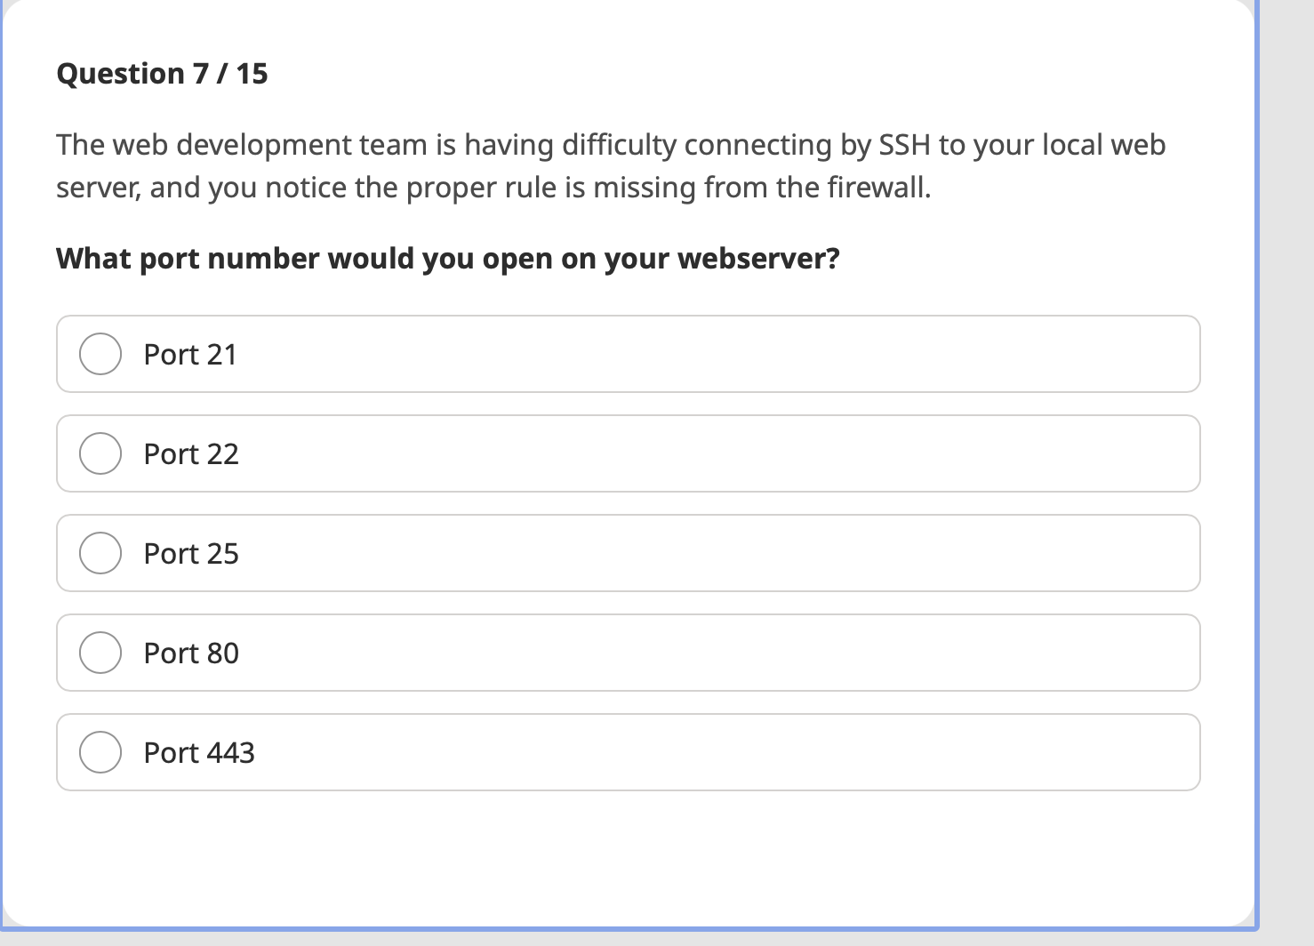Click the Port 22 answer row
This screenshot has width=1314, height=946.
[628, 453]
